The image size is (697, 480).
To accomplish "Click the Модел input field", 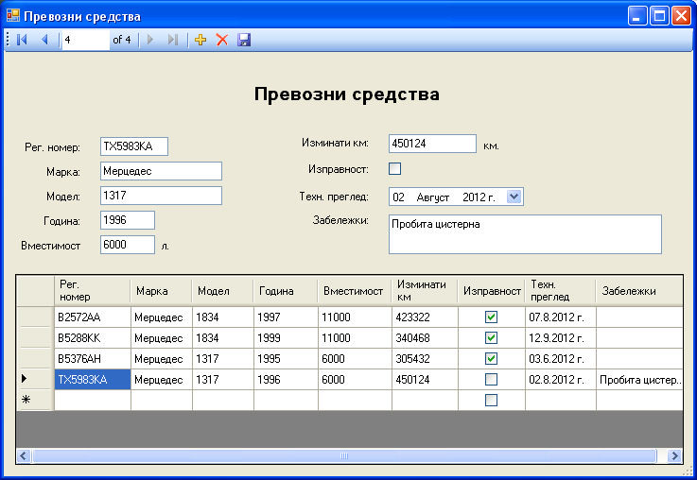I will [x=161, y=196].
